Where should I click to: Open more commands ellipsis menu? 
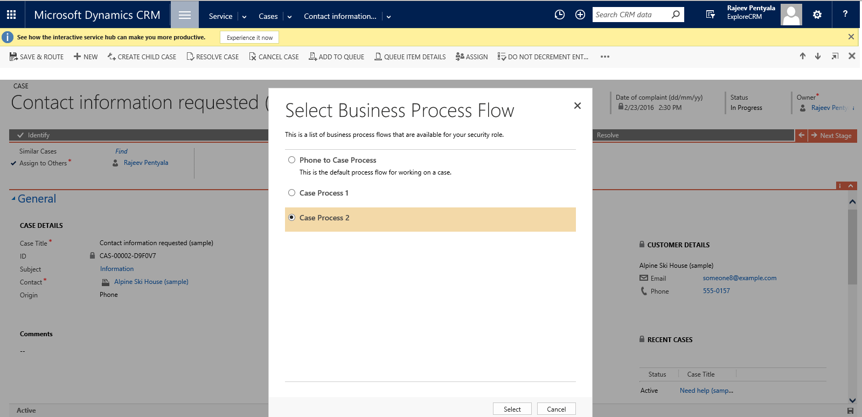point(605,57)
